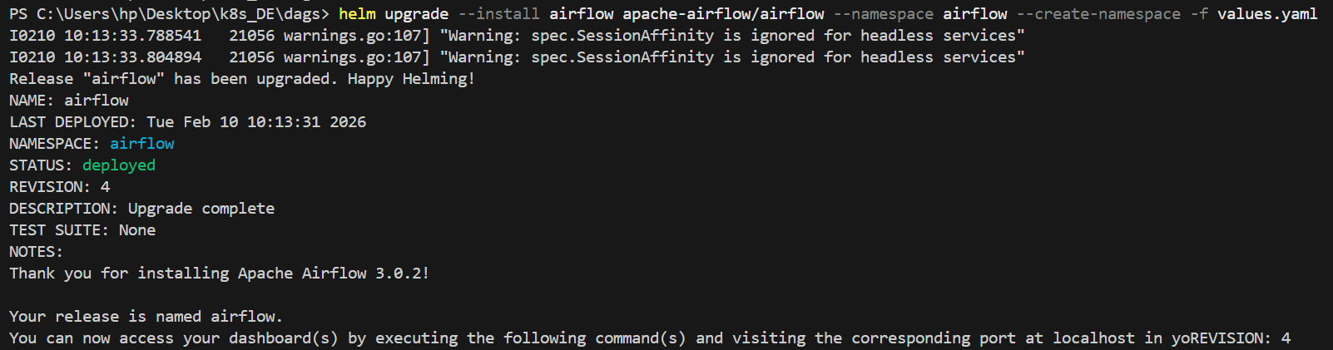Click the "NAME: airflow" output line
The image size is (1333, 350).
pyautogui.click(x=69, y=101)
